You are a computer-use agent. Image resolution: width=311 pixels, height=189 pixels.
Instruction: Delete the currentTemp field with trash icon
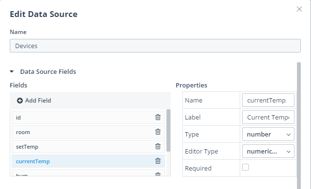point(158,161)
